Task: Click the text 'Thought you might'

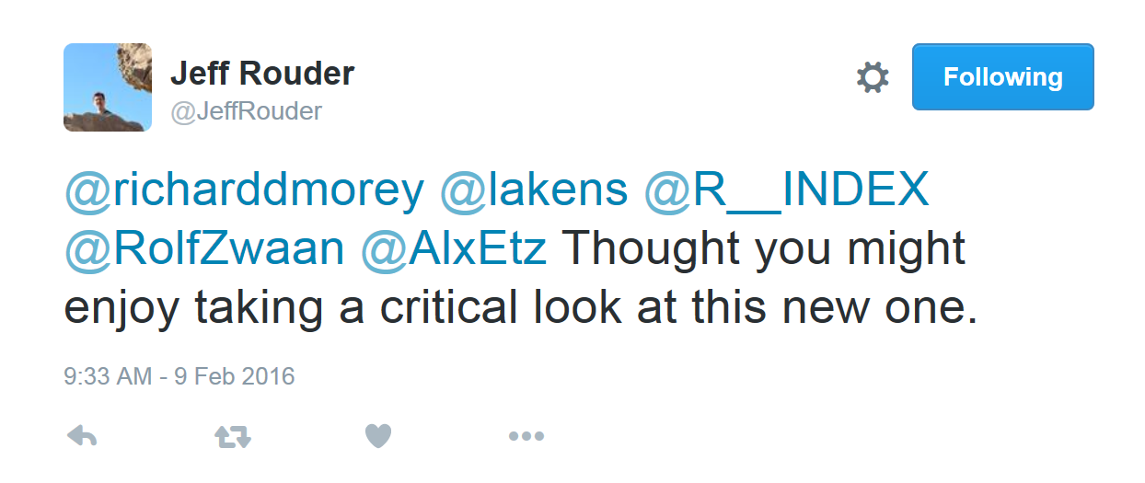Action: click(762, 249)
